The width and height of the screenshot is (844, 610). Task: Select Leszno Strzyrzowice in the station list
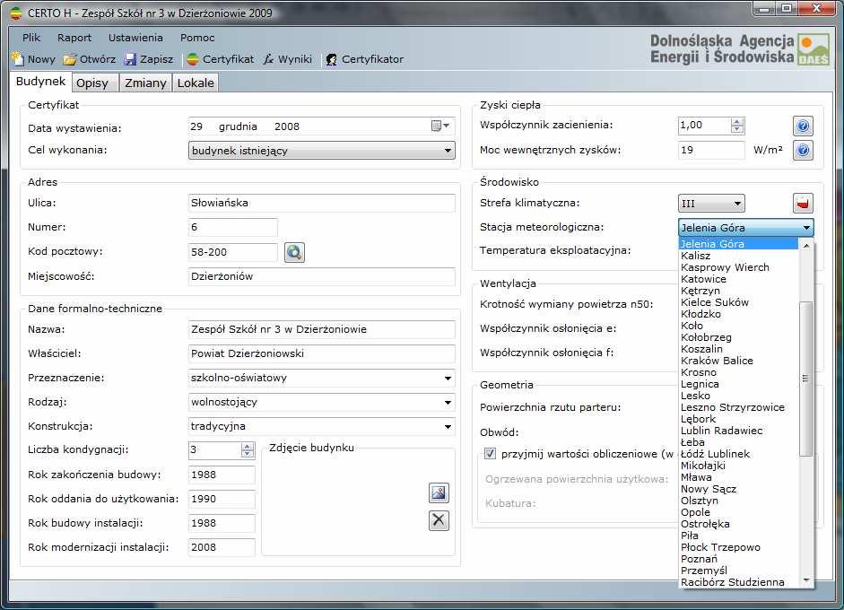coord(739,407)
